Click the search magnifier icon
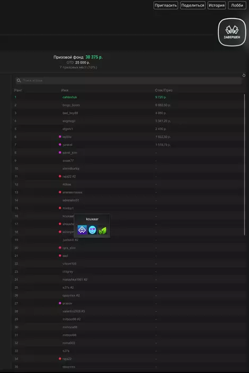The height and width of the screenshot is (373, 249). [19, 80]
